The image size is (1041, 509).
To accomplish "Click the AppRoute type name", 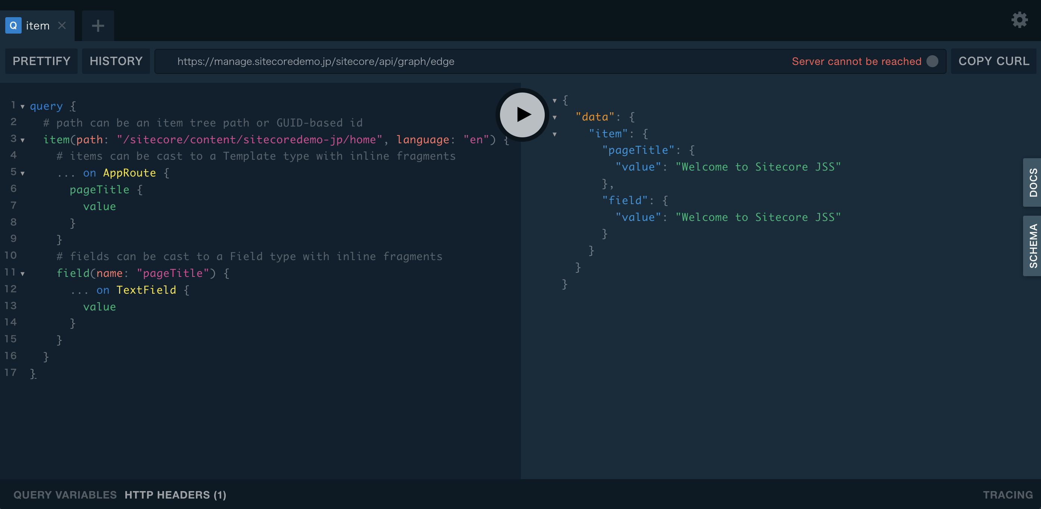I will click(x=129, y=173).
